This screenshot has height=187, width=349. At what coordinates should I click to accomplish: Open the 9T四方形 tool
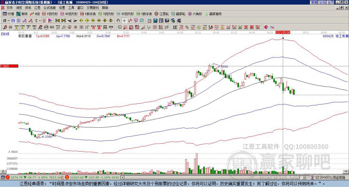[125, 14]
